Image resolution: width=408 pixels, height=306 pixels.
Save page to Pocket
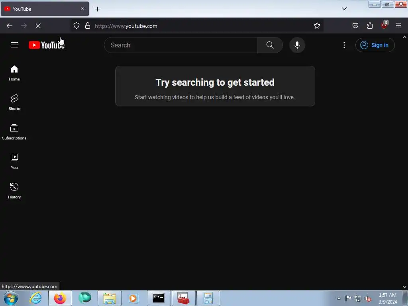(355, 25)
